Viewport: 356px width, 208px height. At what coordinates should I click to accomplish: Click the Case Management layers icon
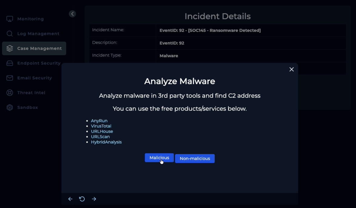click(10, 48)
